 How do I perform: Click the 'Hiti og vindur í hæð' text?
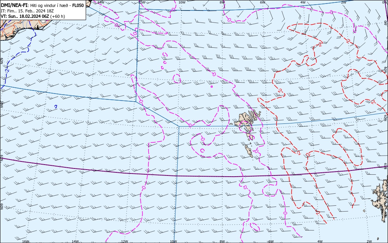[48, 5]
